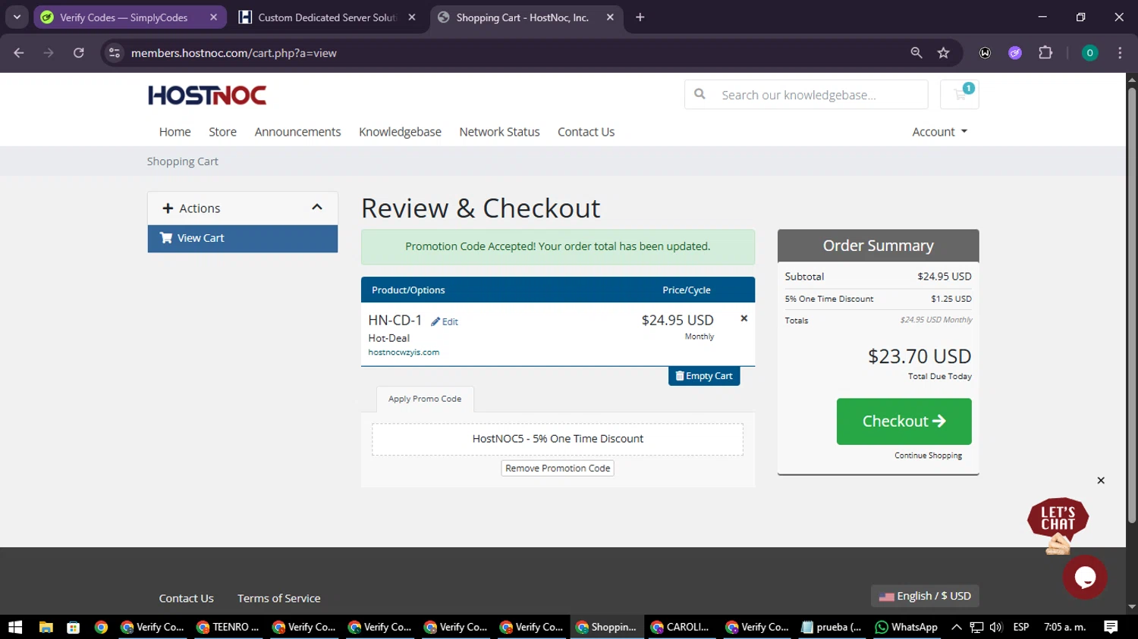Screen dimensions: 1138x639
Task: Click the green profile avatar icon
Action: [x=1089, y=52]
